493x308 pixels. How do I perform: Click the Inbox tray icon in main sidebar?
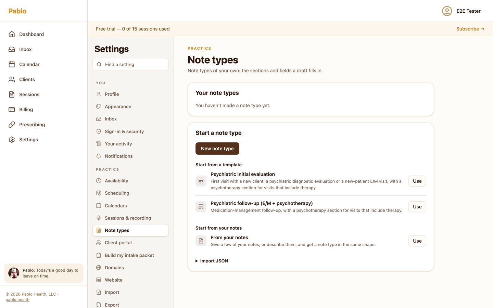(x=12, y=49)
